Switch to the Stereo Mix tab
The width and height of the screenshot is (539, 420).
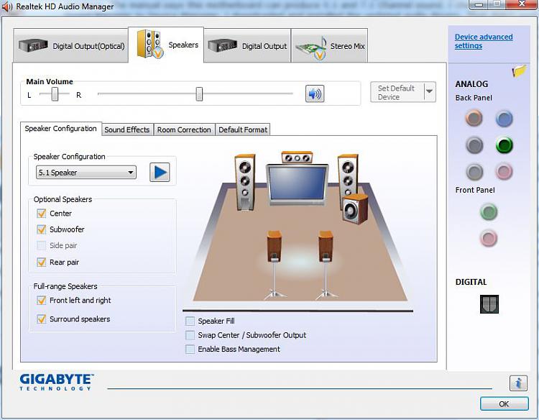(329, 46)
